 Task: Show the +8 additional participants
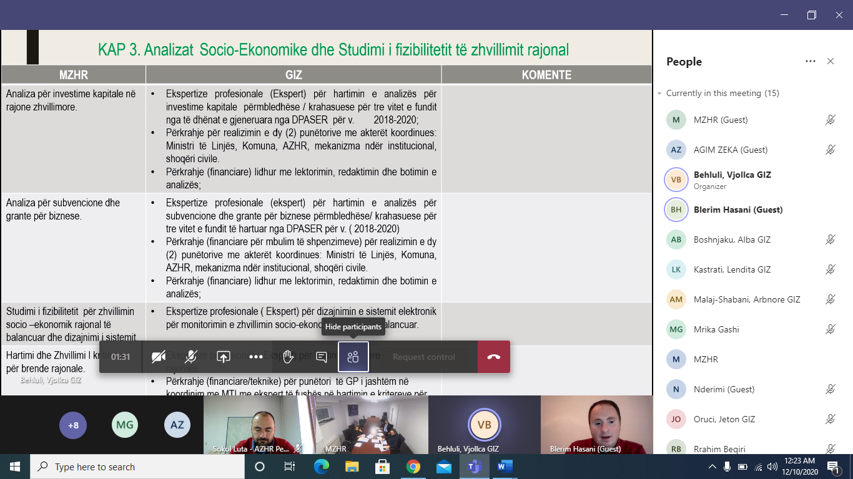pos(73,425)
